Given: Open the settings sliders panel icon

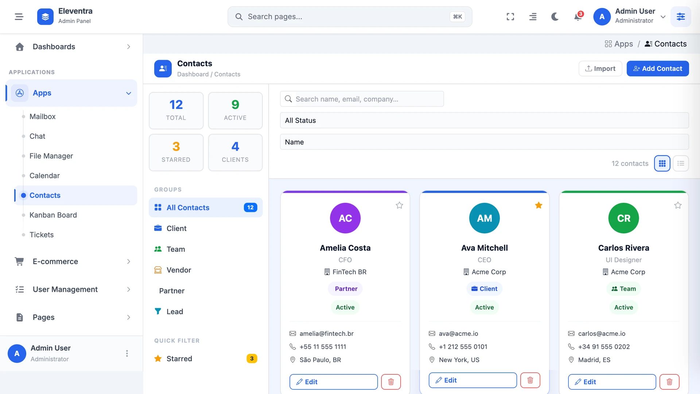Looking at the screenshot, I should click(x=681, y=17).
